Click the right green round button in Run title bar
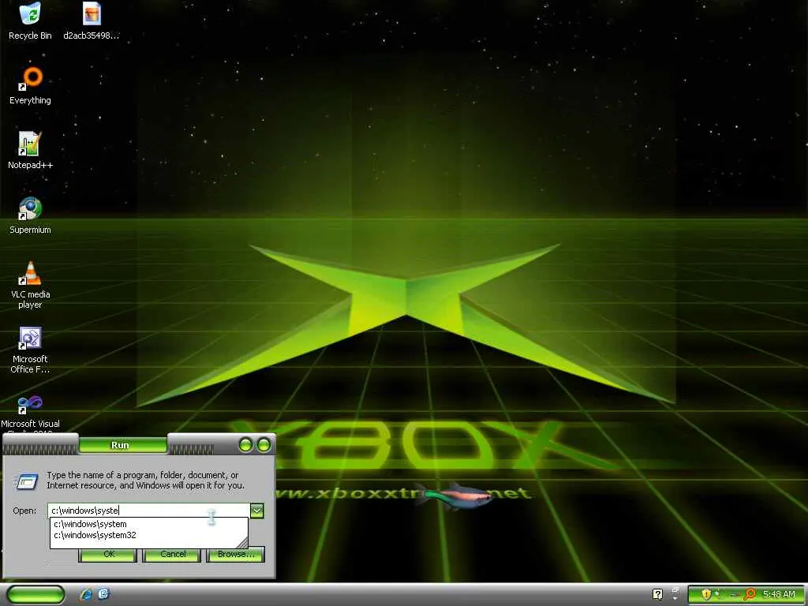This screenshot has height=606, width=808. tap(264, 445)
